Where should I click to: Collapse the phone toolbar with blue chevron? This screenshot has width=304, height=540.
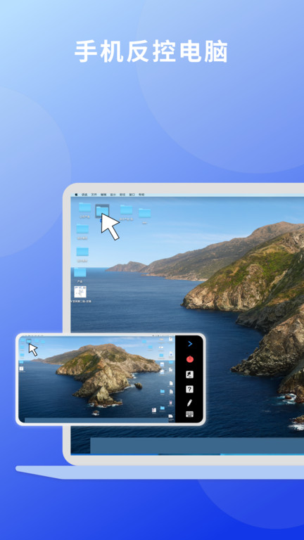[190, 344]
